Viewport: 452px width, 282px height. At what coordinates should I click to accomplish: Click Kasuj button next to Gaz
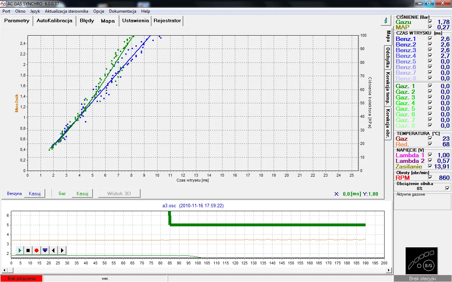(x=82, y=194)
